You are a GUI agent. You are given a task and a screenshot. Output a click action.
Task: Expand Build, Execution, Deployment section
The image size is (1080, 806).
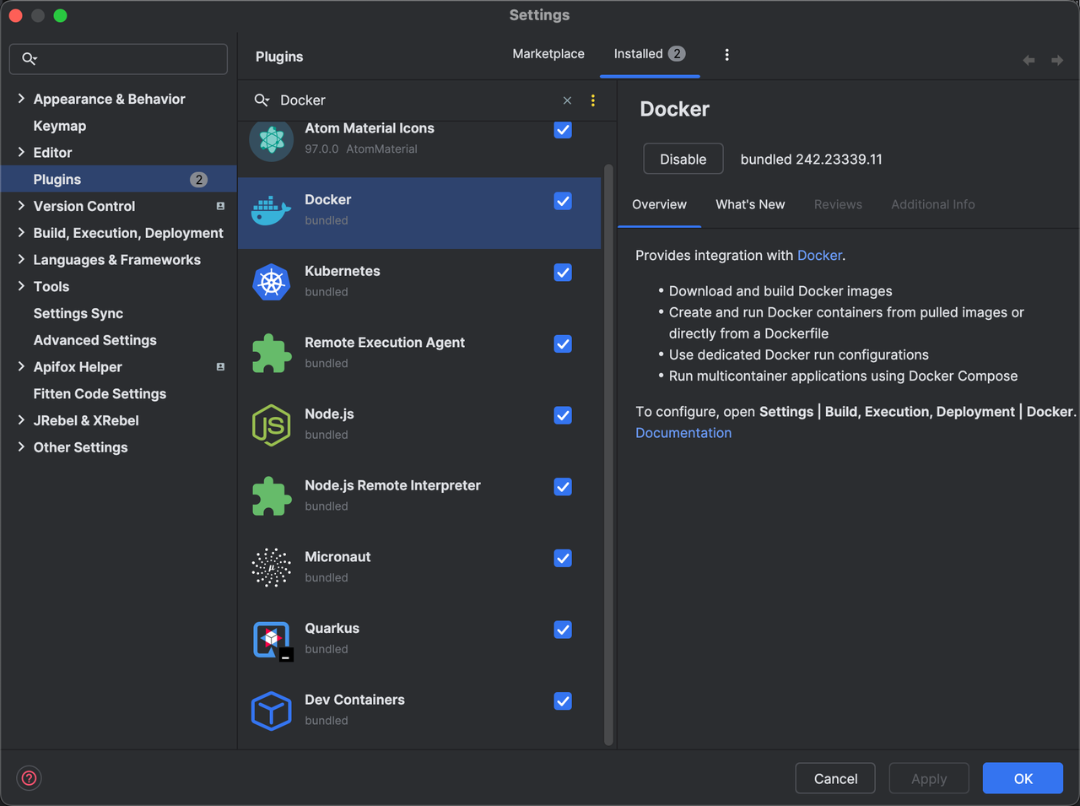pyautogui.click(x=21, y=233)
